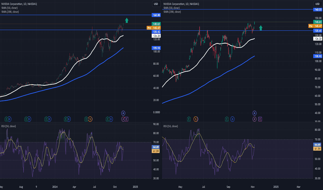Select the SMA (200, close) legend in right chart
The image size is (323, 190).
(172, 12)
